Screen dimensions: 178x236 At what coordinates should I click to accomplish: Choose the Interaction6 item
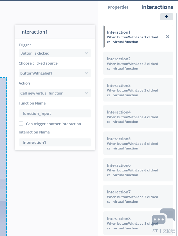138,170
